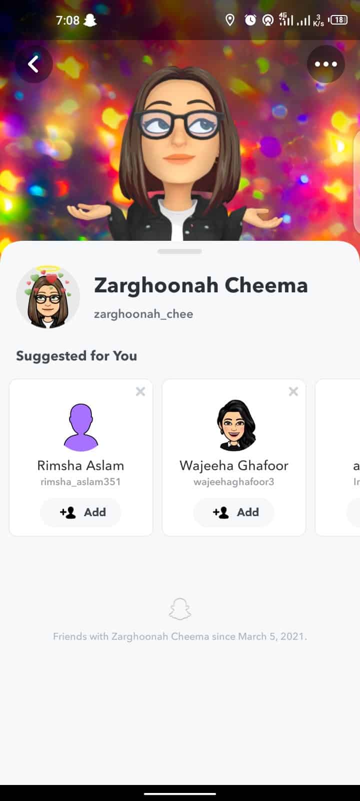The width and height of the screenshot is (360, 801).
Task: Tap the friendship since March 5, 2021 text
Action: (180, 636)
